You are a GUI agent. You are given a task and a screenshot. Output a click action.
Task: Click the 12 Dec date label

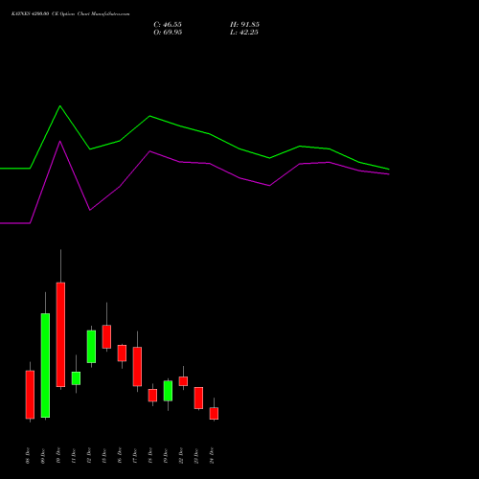point(89,456)
